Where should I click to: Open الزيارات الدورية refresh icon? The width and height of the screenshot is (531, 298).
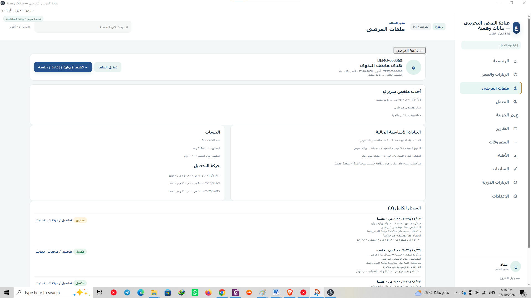[x=515, y=182]
